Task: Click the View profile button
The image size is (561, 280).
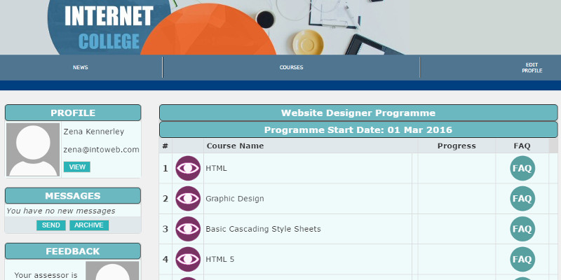Action: tap(77, 167)
